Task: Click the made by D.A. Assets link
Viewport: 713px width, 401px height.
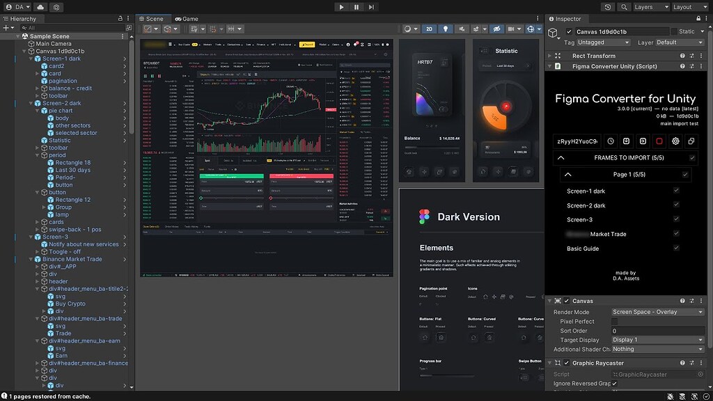Action: tap(627, 276)
